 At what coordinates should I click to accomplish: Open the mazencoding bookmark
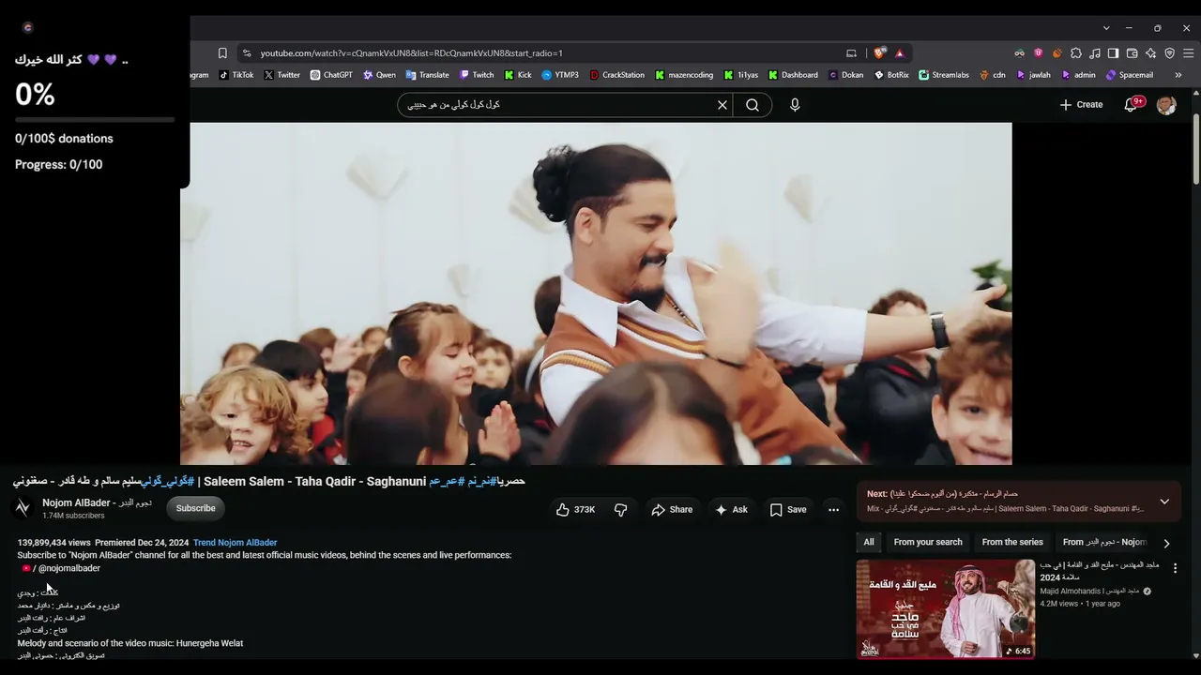pos(684,75)
